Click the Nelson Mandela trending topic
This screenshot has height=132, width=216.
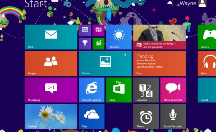(146, 60)
